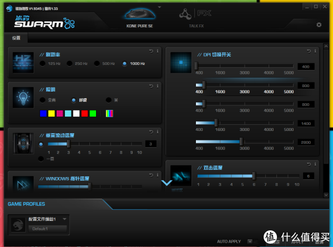
Task: Select 1000 Hz polling rate
Action: point(125,63)
